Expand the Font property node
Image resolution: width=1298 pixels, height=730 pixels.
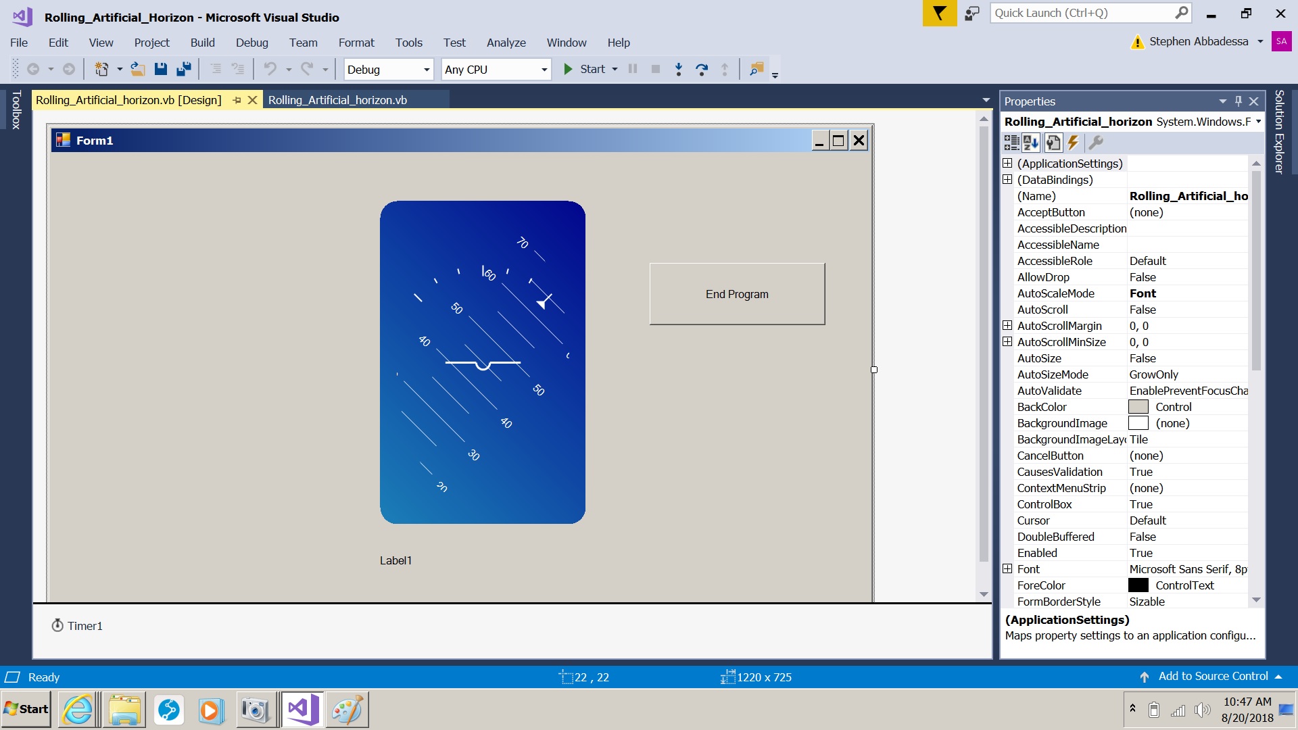point(1007,569)
